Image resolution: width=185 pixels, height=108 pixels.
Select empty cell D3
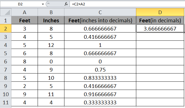[x=160, y=37]
